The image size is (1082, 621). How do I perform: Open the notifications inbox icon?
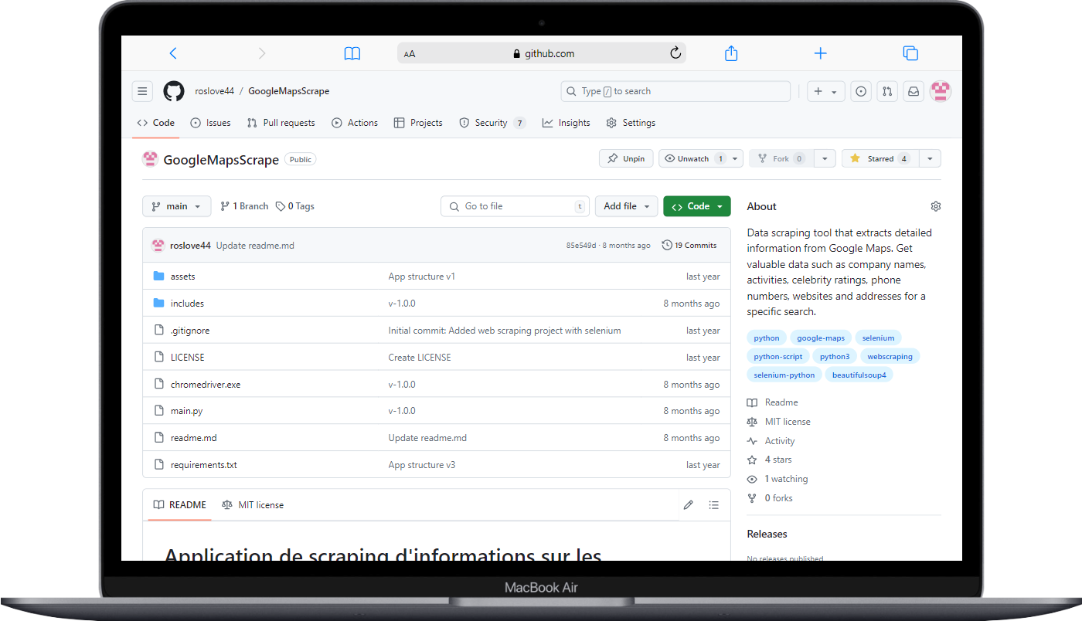914,91
